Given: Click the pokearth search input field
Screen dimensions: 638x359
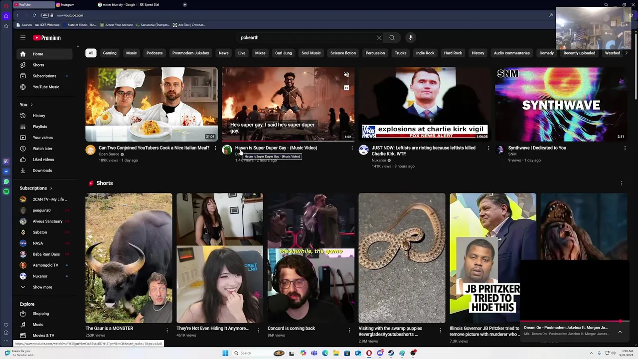Looking at the screenshot, I should 307,37.
